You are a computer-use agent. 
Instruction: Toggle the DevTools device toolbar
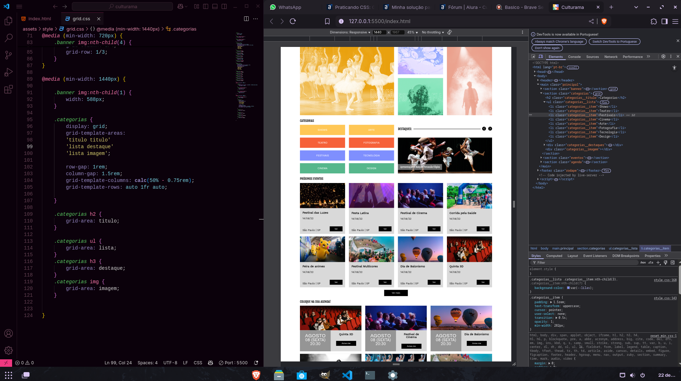(x=541, y=57)
